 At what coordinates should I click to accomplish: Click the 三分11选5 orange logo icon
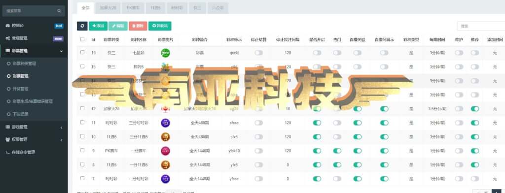coord(166,137)
